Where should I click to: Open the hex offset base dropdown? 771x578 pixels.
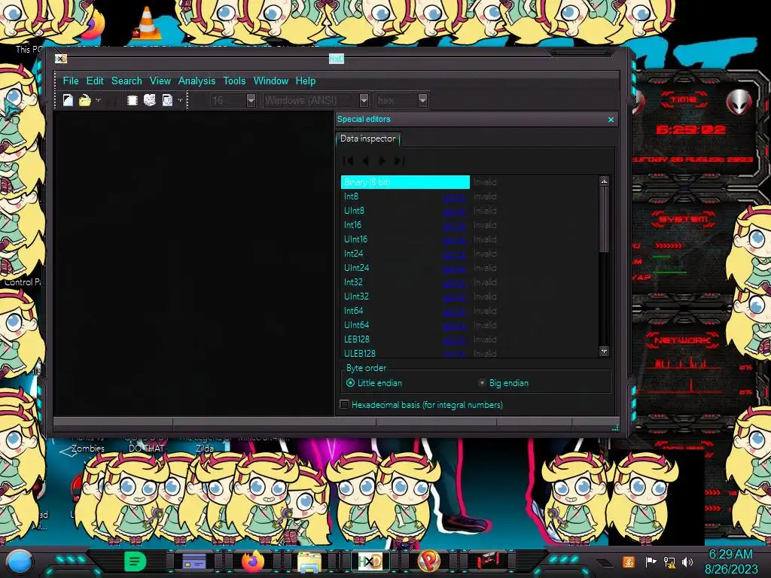[422, 100]
